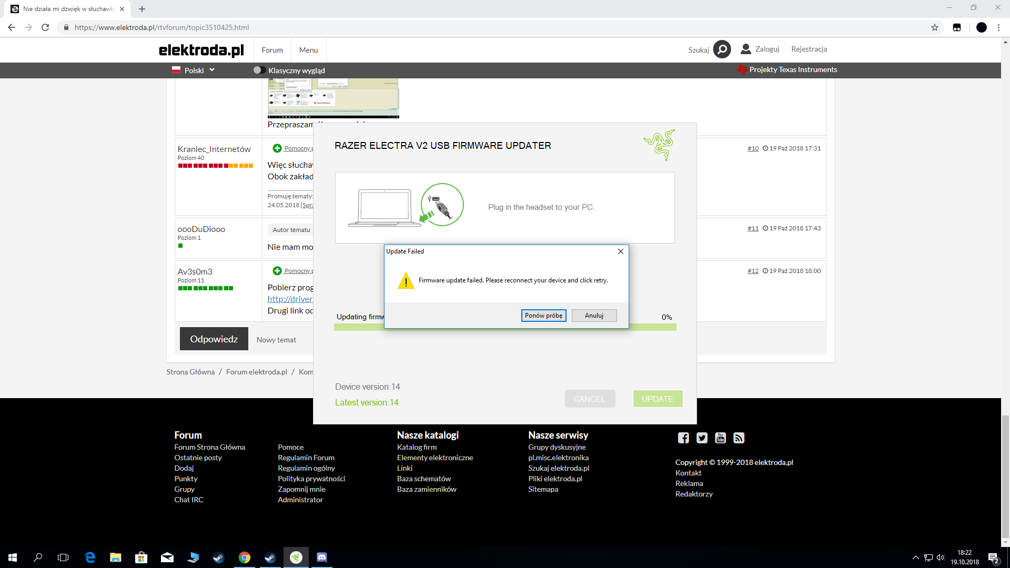Open Windows taskbar search

click(x=38, y=557)
